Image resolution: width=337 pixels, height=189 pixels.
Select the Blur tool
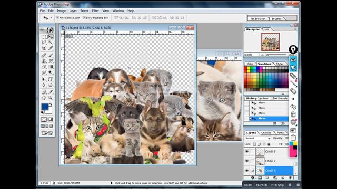click(44, 72)
